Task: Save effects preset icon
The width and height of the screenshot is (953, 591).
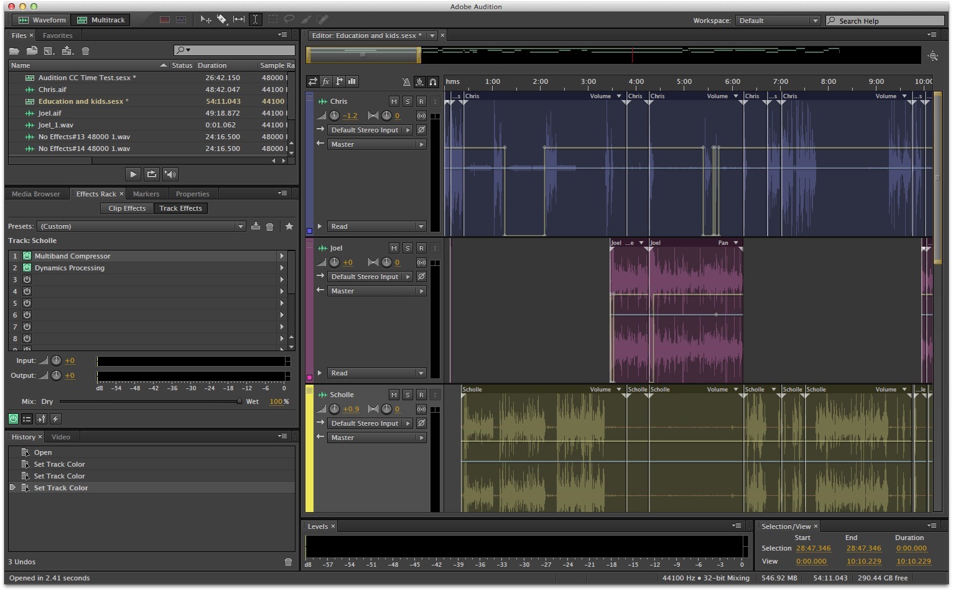Action: point(256,226)
